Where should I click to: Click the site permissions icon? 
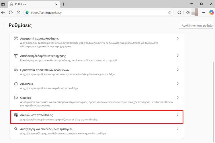point(16,115)
